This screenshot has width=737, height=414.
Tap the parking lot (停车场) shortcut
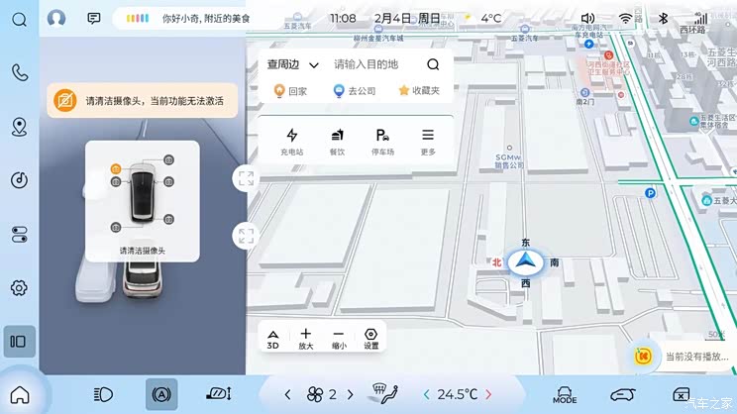click(x=382, y=142)
